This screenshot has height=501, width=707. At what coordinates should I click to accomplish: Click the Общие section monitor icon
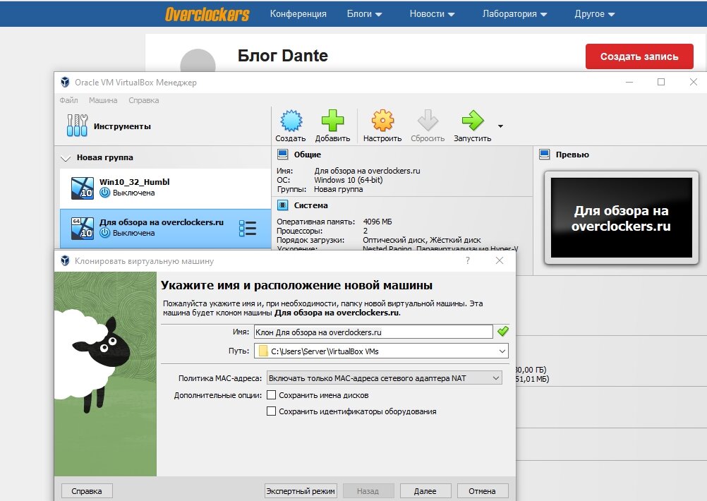(283, 155)
